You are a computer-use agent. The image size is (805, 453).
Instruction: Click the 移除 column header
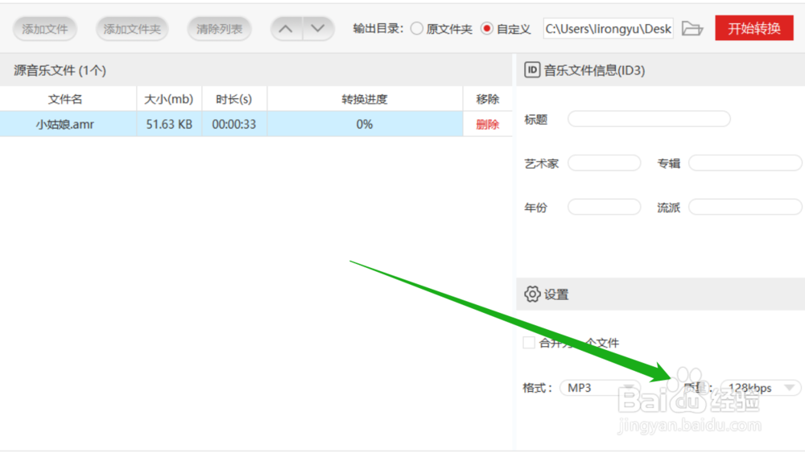tap(488, 99)
